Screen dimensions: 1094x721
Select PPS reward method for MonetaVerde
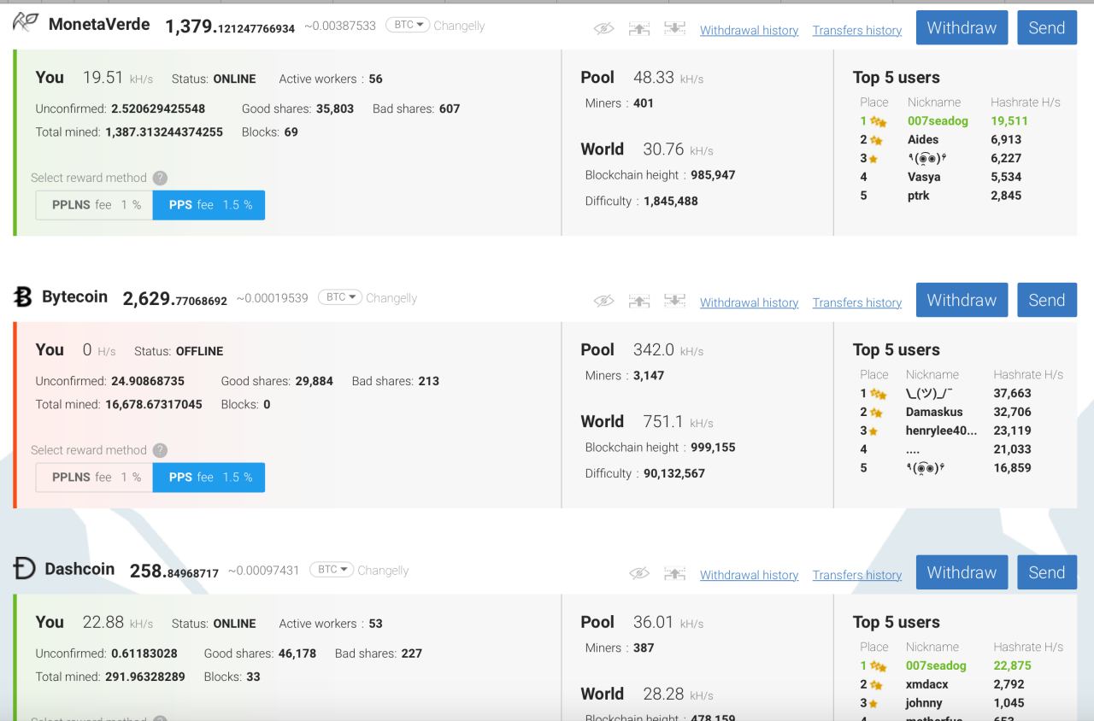tap(209, 205)
